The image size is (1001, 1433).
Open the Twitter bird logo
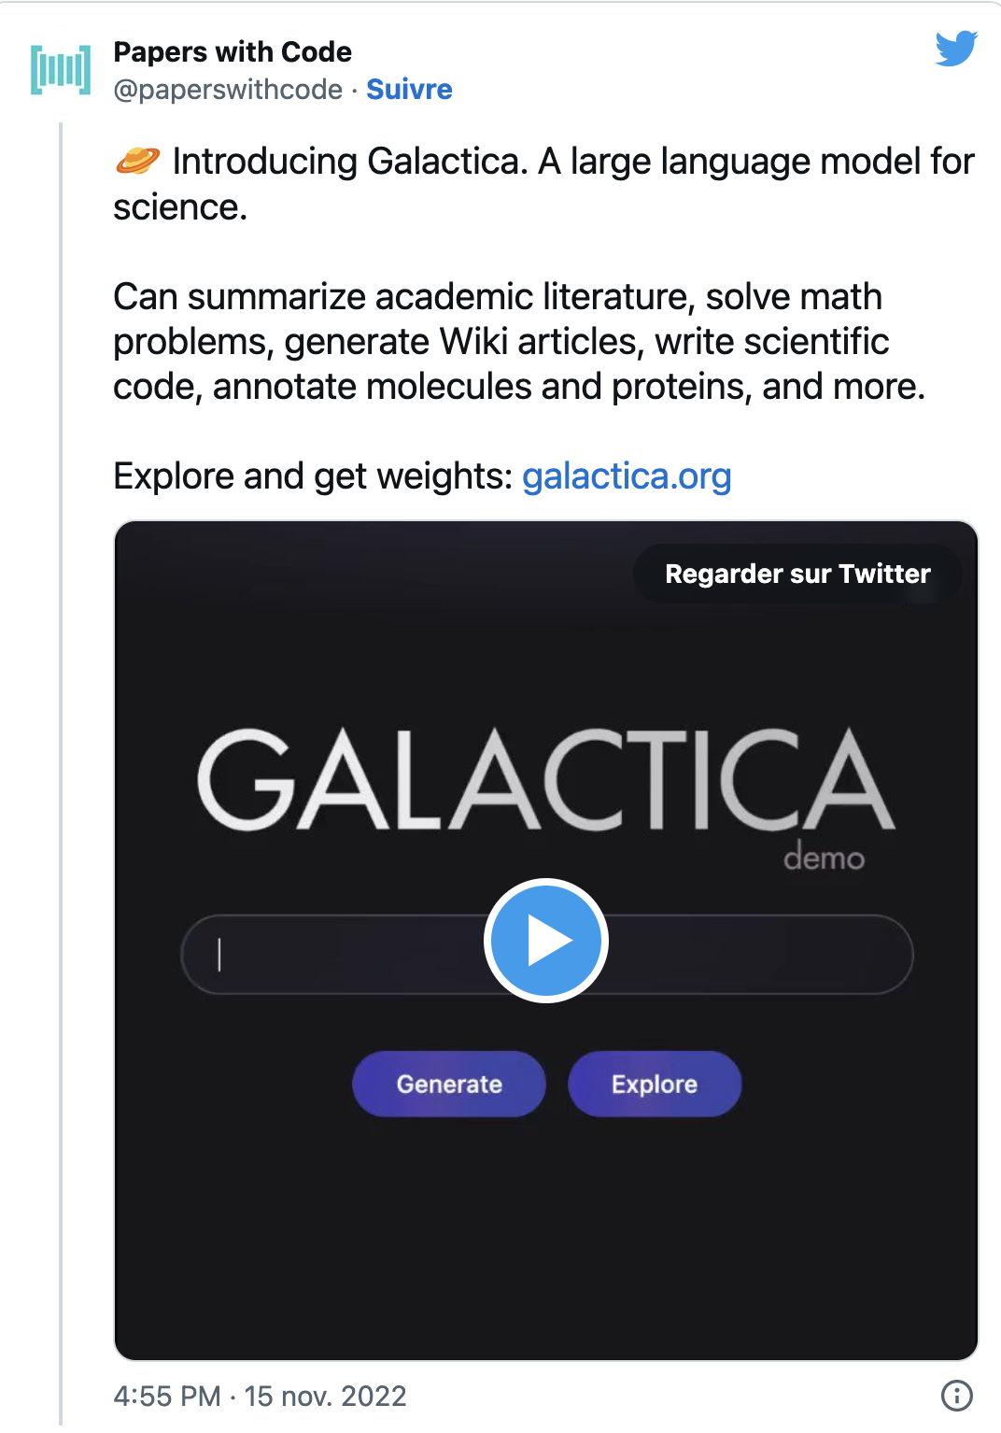click(956, 49)
